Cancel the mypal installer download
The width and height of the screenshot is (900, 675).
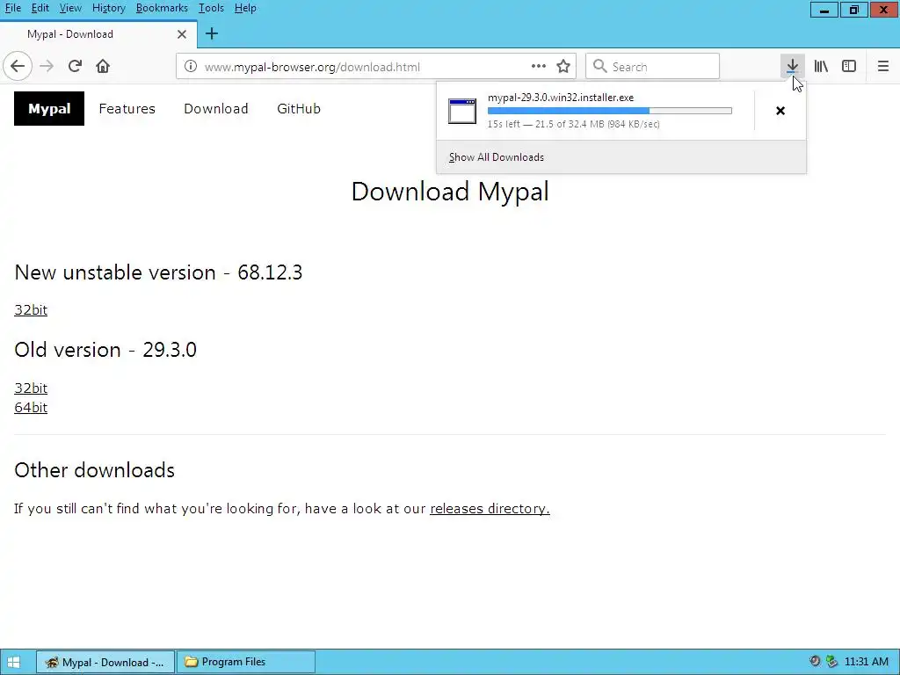coord(780,111)
